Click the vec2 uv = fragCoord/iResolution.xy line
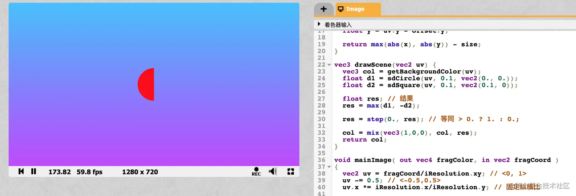Screen dimensions: 576x196 point(434,174)
